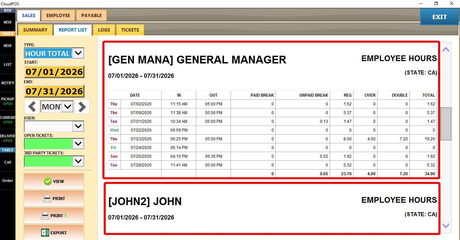Click the DATE column header
Viewport: 460px width, 240px height.
(x=135, y=95)
